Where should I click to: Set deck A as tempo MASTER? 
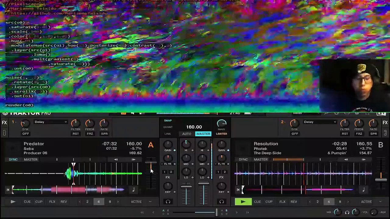(x=30, y=159)
